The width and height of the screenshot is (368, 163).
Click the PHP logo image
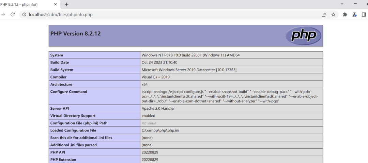click(303, 36)
